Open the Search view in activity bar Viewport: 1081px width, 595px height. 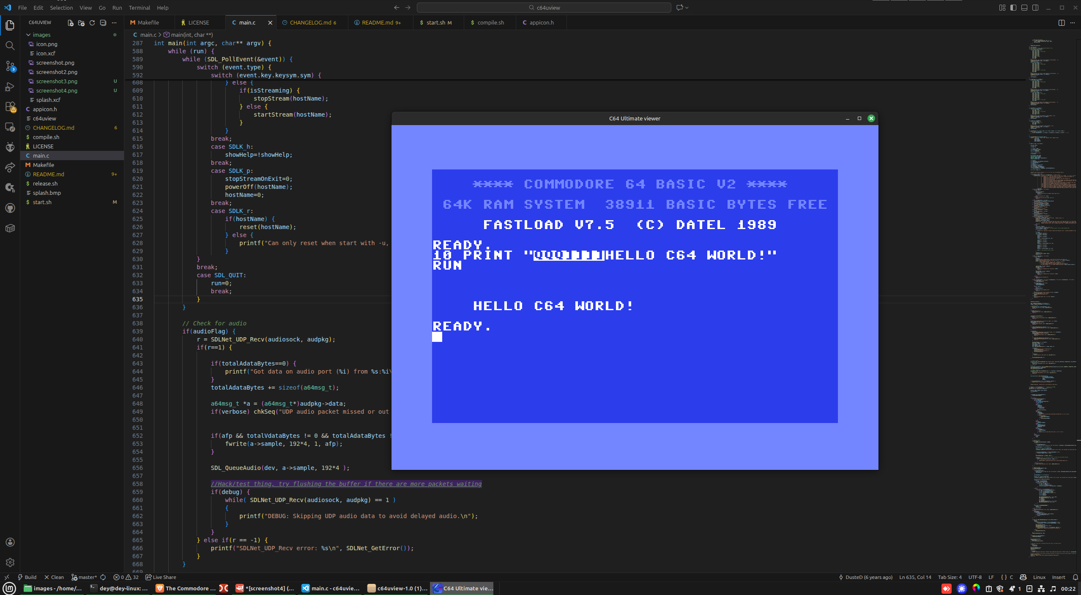10,46
